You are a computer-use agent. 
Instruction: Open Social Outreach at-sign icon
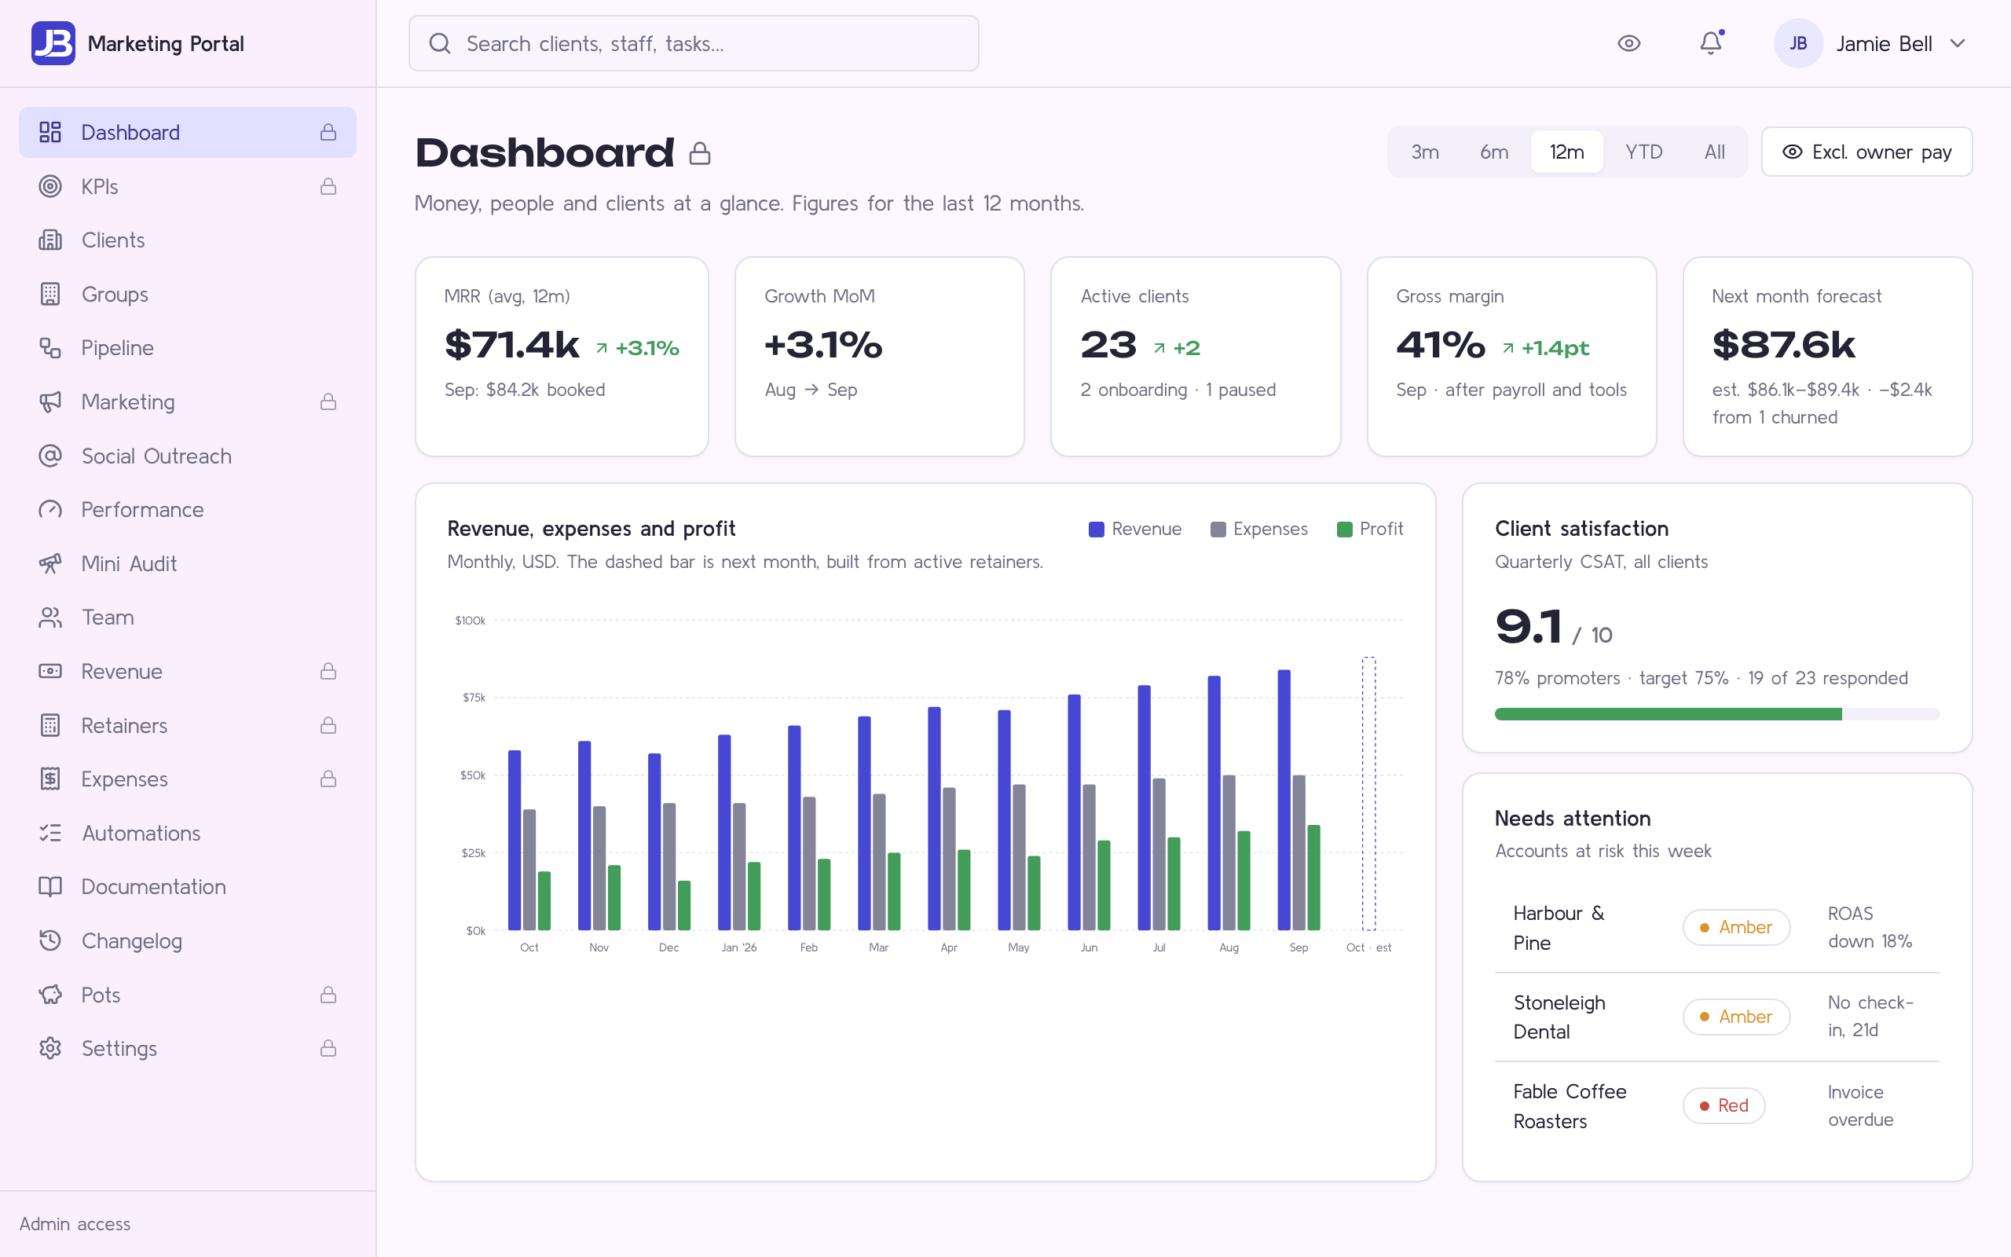[x=51, y=456]
